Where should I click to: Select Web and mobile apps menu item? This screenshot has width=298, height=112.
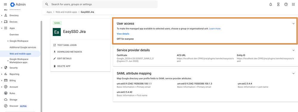pos(20,54)
